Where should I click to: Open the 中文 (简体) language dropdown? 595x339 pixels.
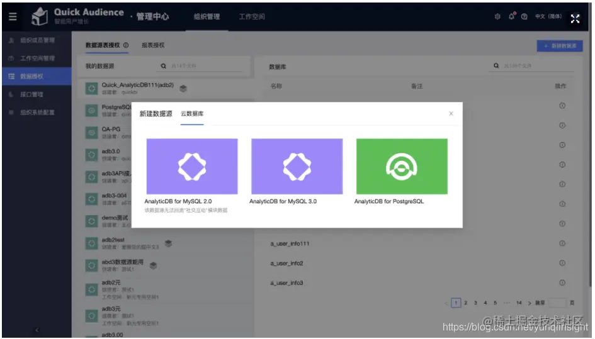click(548, 16)
